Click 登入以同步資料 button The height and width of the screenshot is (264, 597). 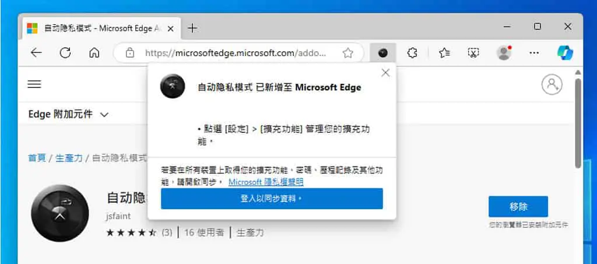(272, 199)
